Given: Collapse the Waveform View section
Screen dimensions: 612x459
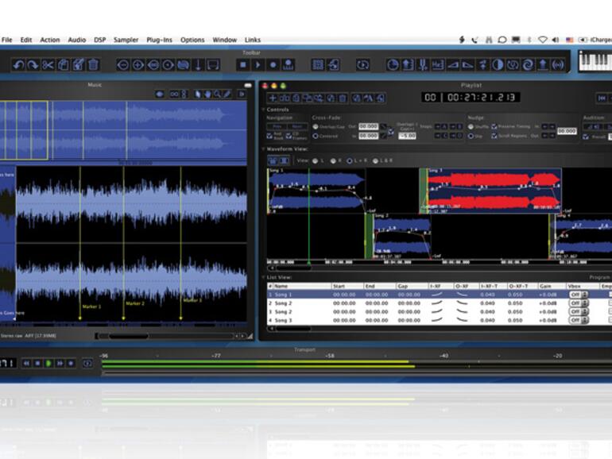Looking at the screenshot, I should (x=264, y=148).
